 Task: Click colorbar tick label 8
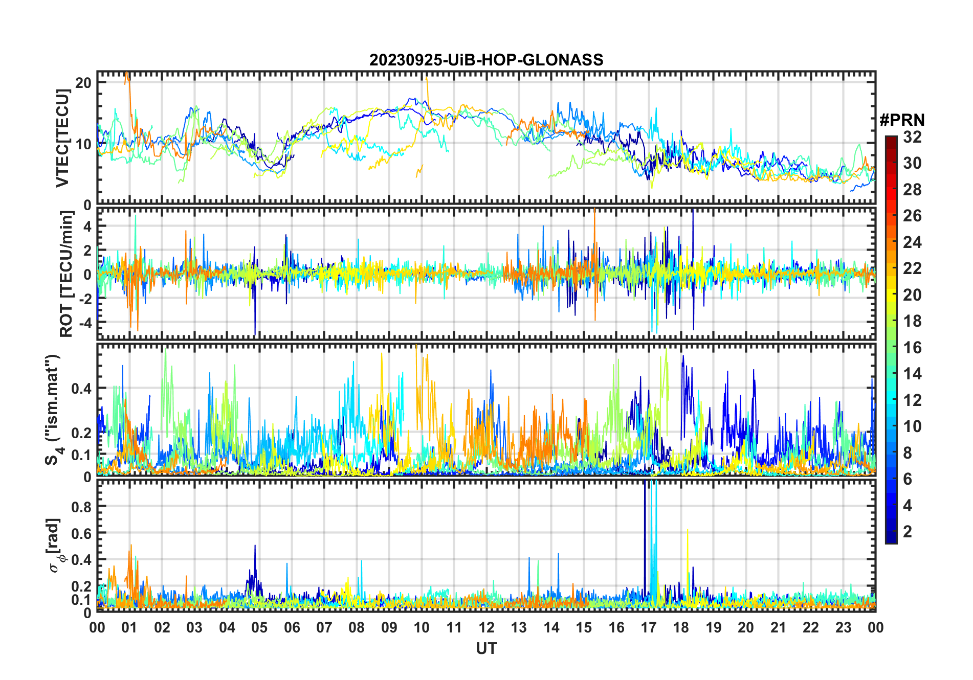908,453
